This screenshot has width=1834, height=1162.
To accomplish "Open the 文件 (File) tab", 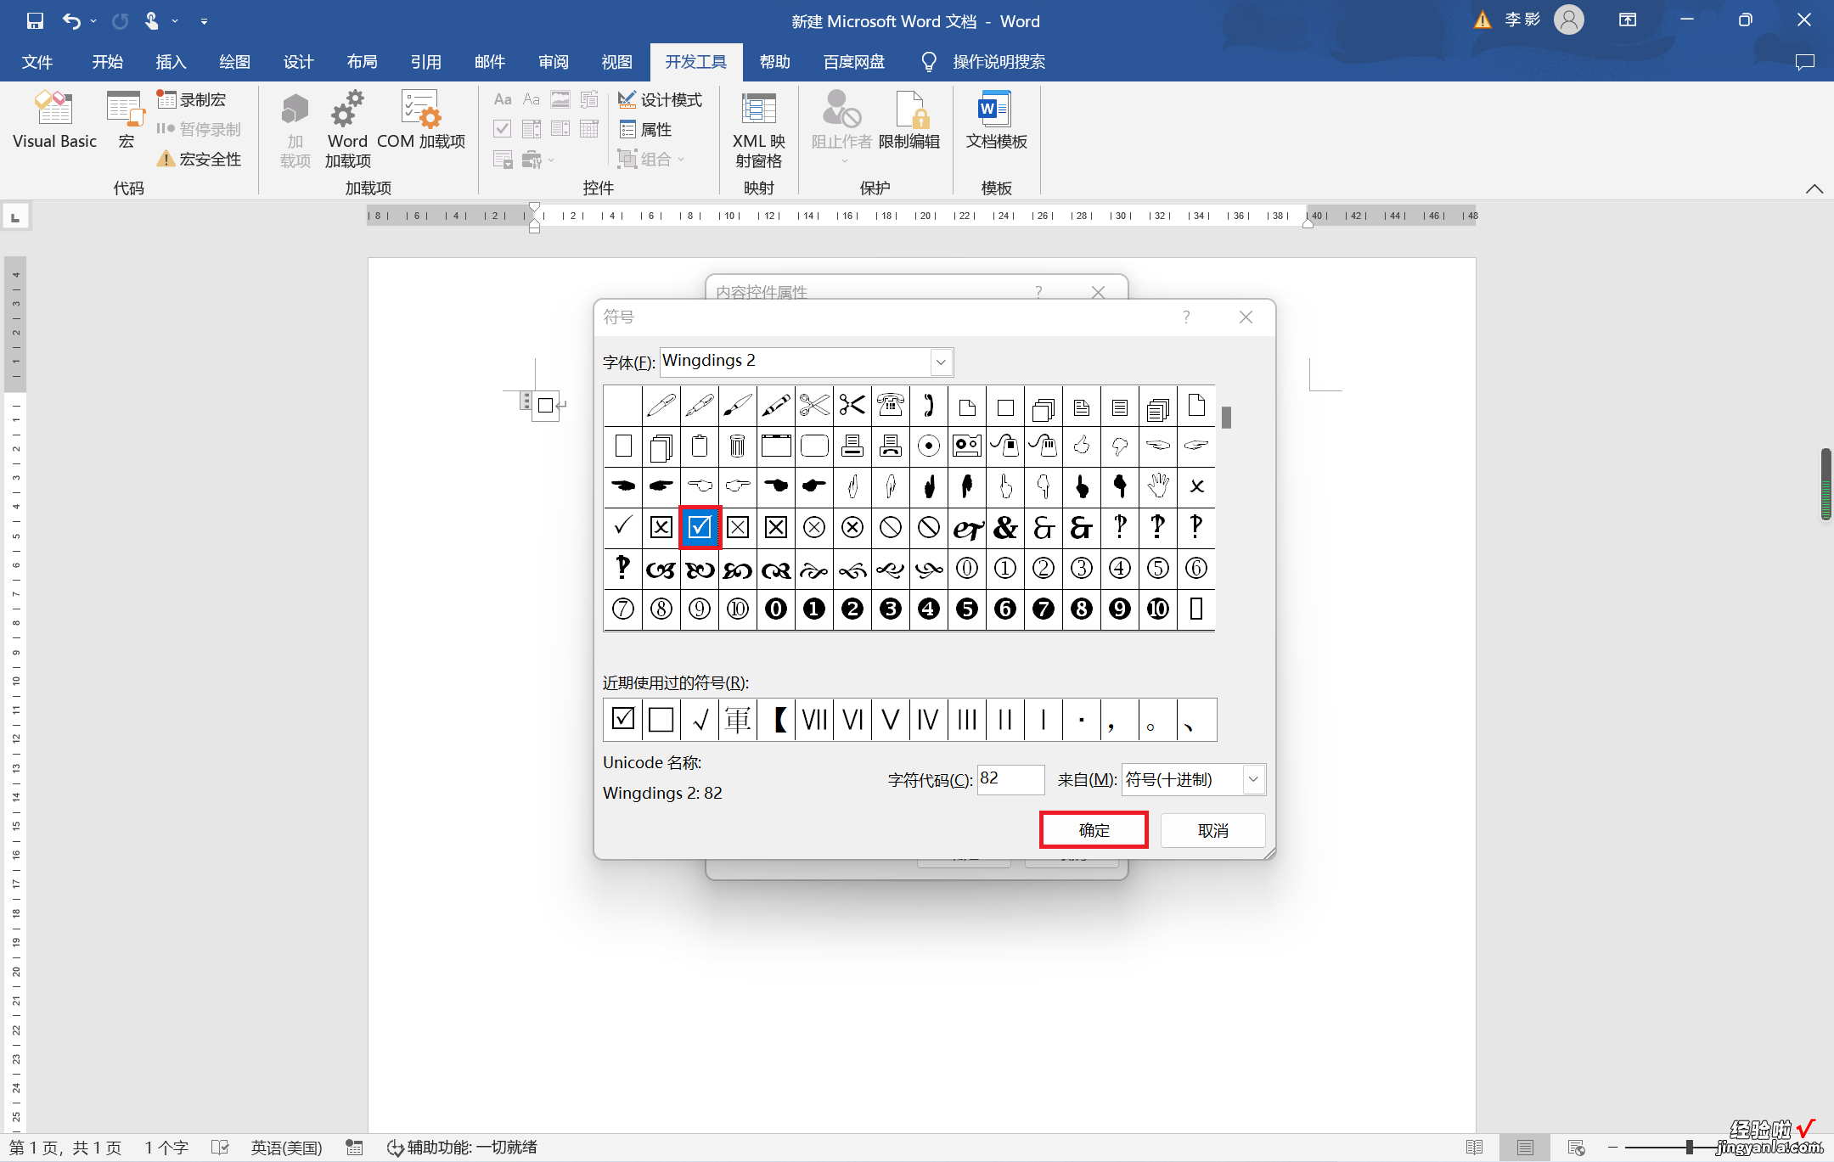I will [37, 62].
